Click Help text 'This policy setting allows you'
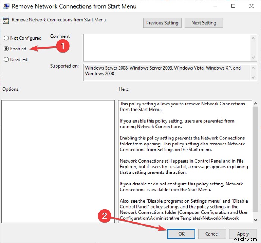 click(x=147, y=104)
